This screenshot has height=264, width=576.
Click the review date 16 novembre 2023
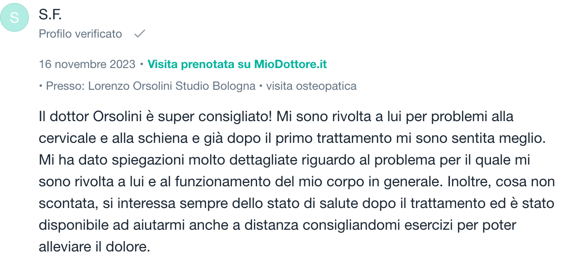point(87,64)
